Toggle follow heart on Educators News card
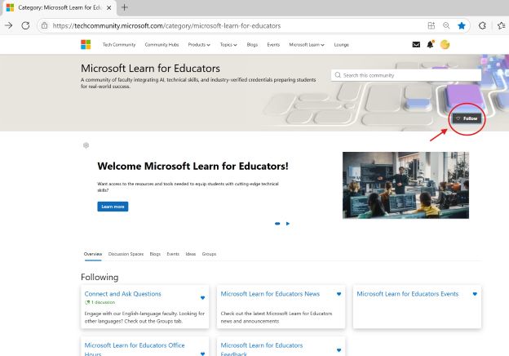Screen dimensions: 509x356 click(339, 294)
